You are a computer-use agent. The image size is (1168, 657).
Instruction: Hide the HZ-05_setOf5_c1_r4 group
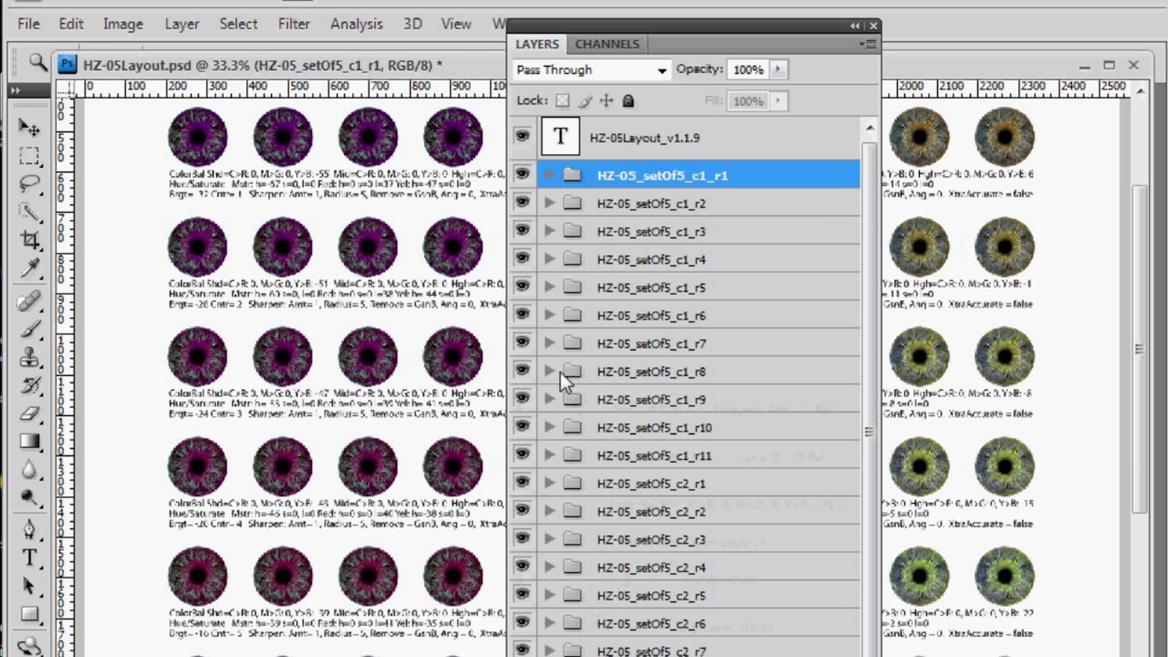coord(522,258)
